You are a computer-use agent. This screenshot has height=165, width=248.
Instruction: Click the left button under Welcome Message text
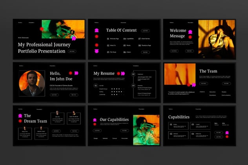click(x=174, y=51)
